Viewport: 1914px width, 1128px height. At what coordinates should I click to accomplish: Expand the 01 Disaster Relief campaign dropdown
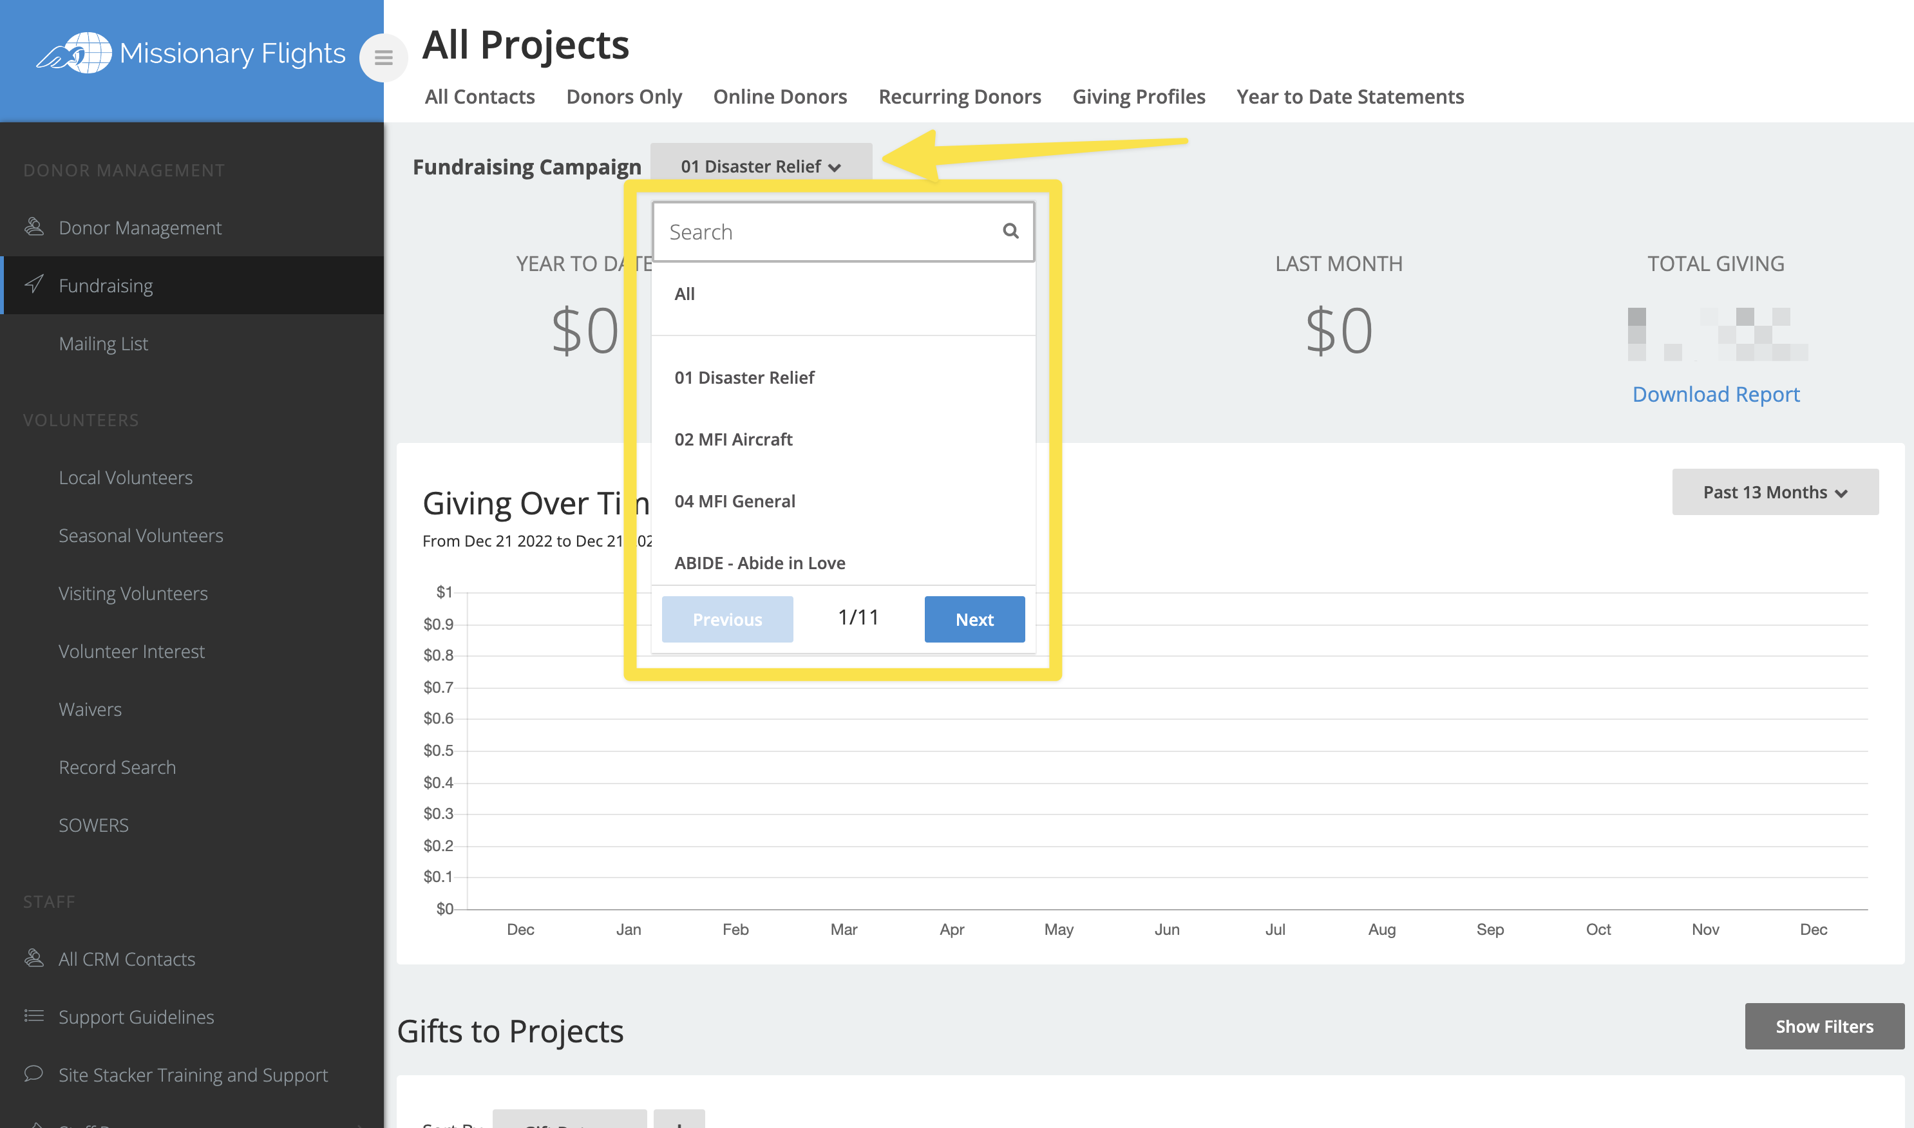760,167
